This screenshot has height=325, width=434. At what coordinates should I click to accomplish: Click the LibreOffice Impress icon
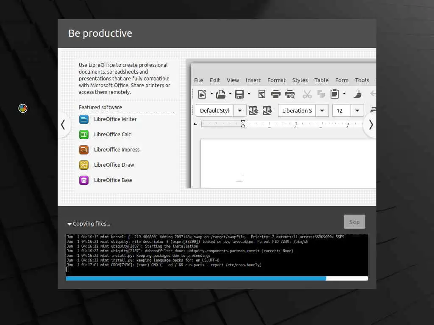(84, 150)
